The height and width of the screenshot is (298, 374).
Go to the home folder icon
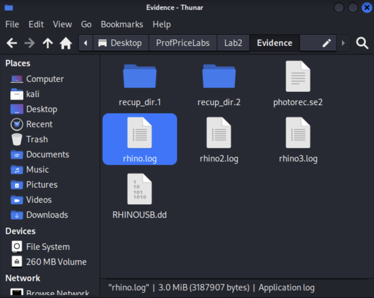(66, 43)
